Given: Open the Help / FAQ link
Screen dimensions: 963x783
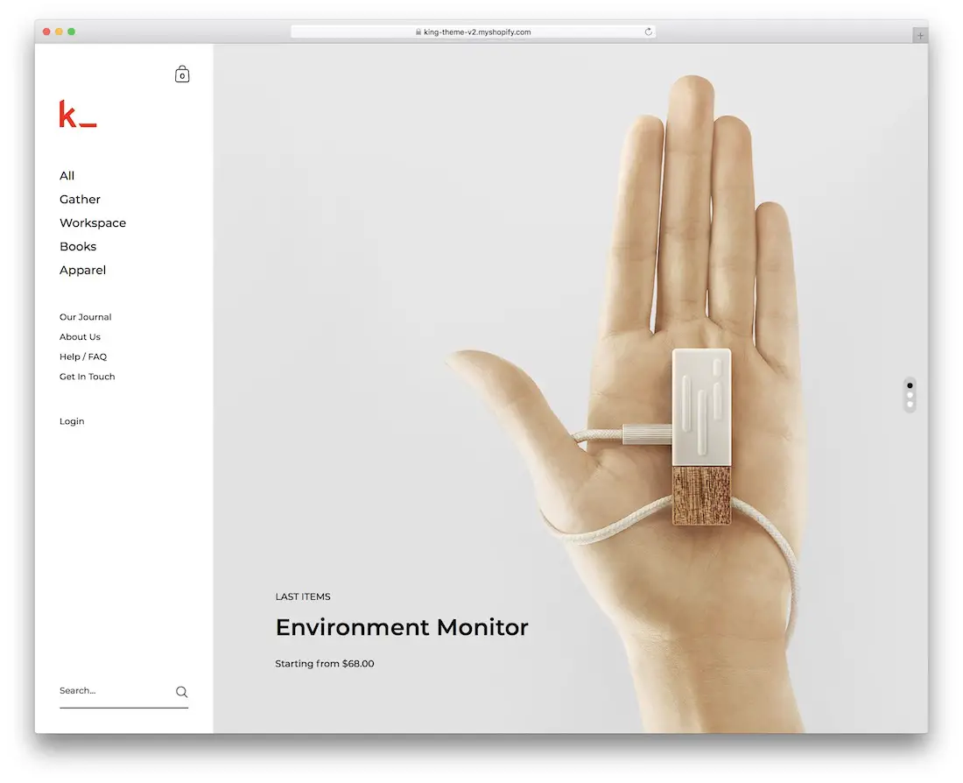Looking at the screenshot, I should (x=83, y=357).
